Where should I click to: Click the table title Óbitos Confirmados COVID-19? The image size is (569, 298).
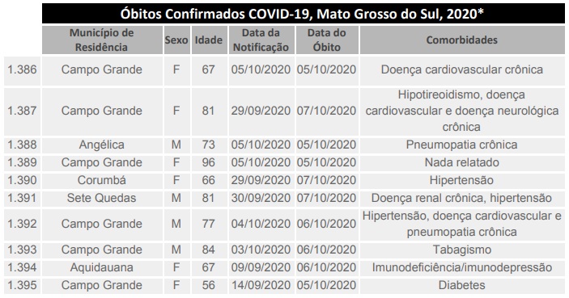point(304,14)
